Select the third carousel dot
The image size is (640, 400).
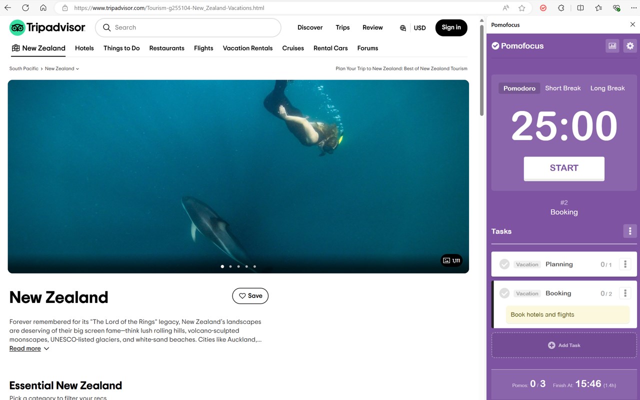point(238,266)
